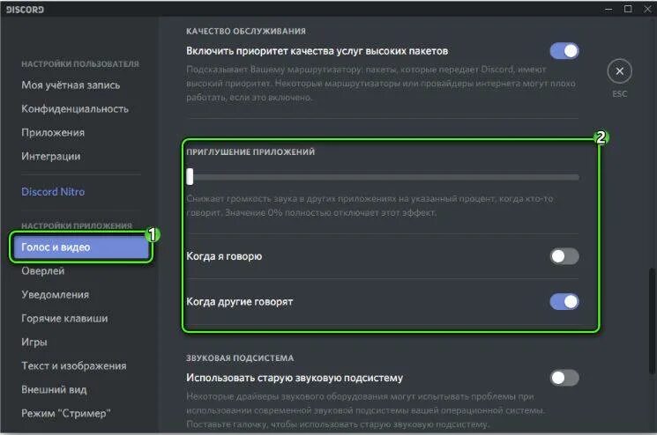Select the "Голос и видео" section
657x435 pixels.
pos(81,247)
